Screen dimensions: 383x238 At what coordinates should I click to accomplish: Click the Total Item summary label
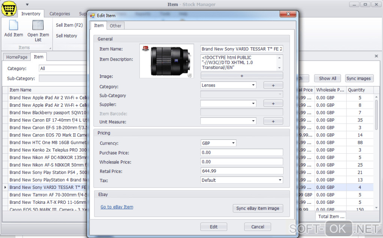(331, 217)
